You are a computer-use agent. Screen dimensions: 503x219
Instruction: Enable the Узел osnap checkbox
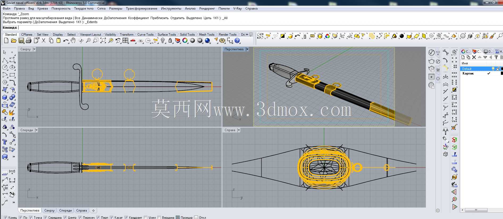(x=146, y=217)
